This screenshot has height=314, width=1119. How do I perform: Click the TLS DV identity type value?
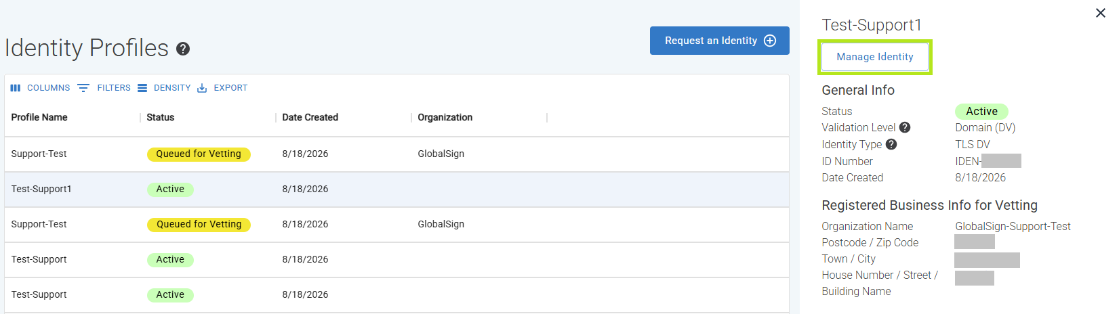pyautogui.click(x=973, y=144)
